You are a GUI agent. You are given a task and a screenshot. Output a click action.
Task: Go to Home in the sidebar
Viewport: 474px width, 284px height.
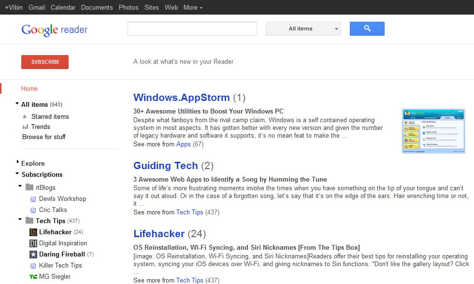(x=29, y=88)
